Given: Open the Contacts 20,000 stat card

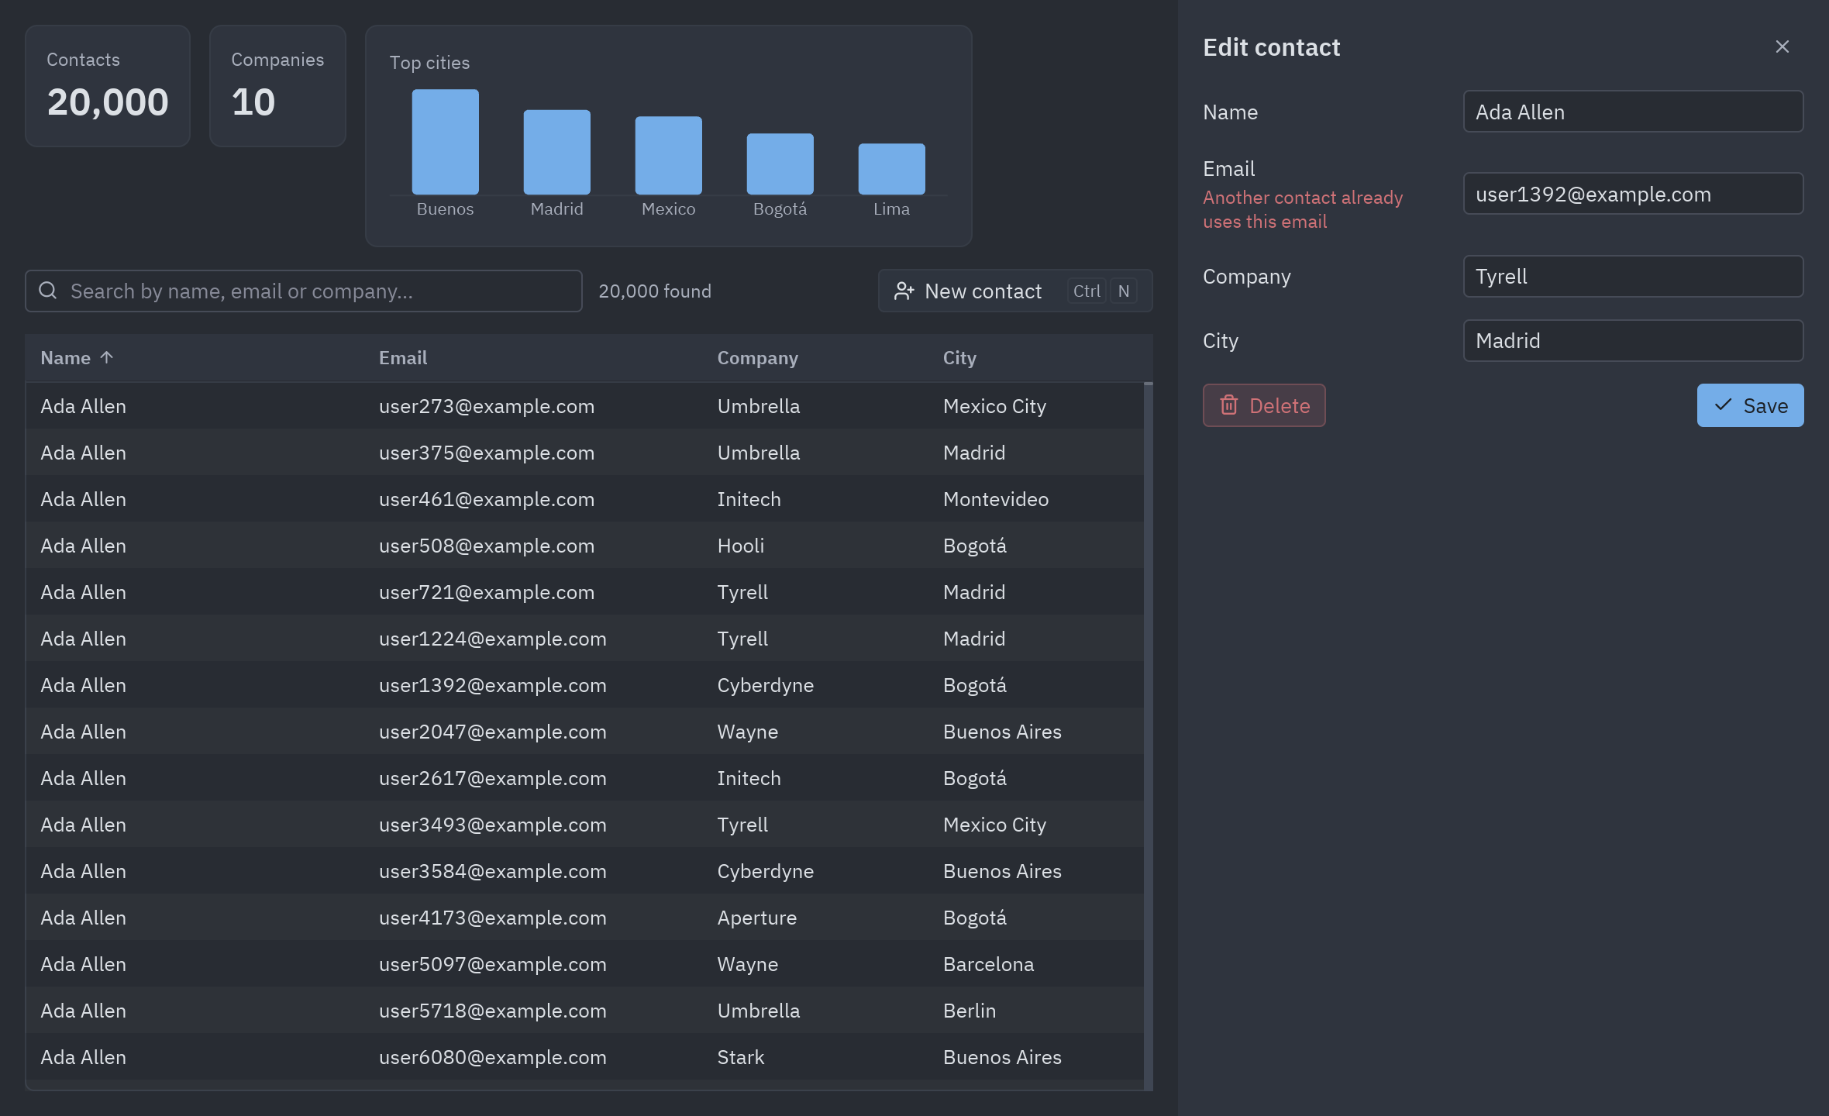Looking at the screenshot, I should [108, 86].
